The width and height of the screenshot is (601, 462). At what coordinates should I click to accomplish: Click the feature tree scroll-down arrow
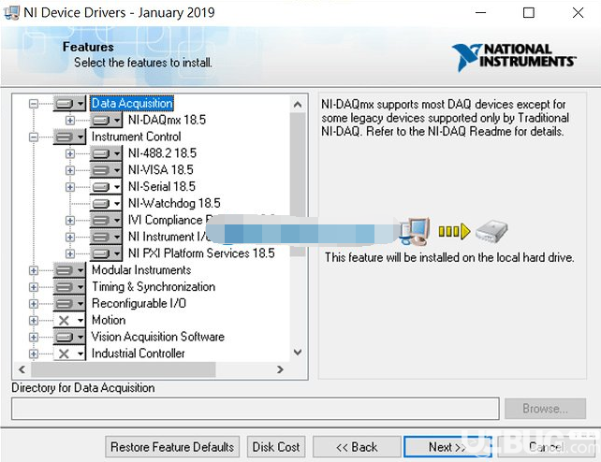[x=298, y=352]
